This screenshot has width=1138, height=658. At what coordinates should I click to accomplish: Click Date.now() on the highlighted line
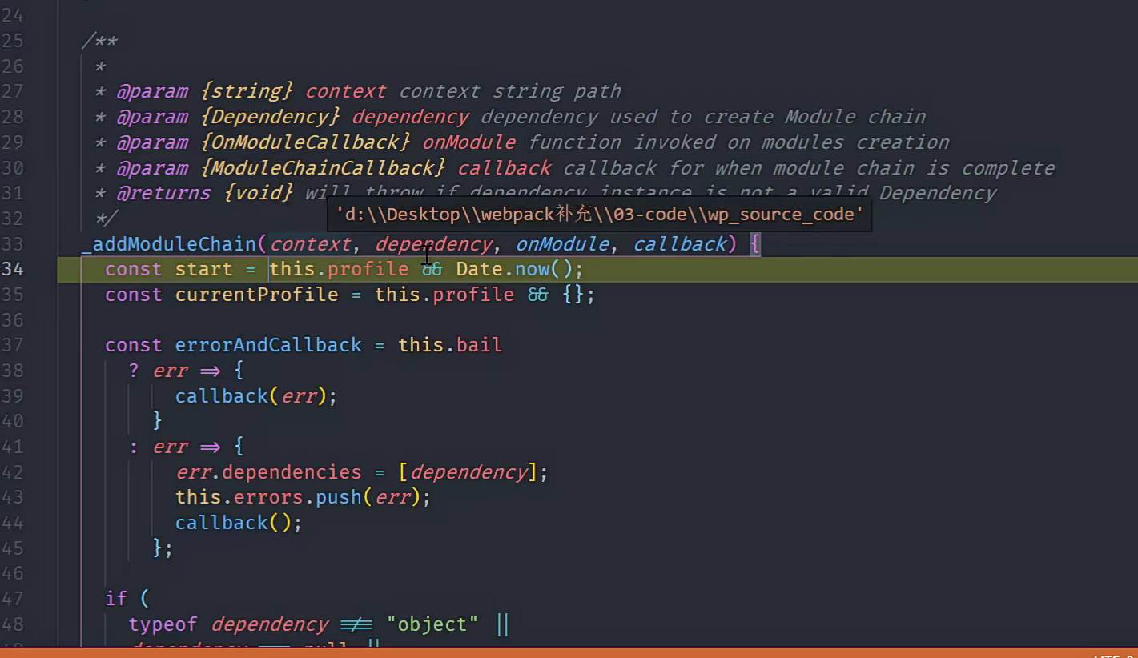tap(520, 269)
